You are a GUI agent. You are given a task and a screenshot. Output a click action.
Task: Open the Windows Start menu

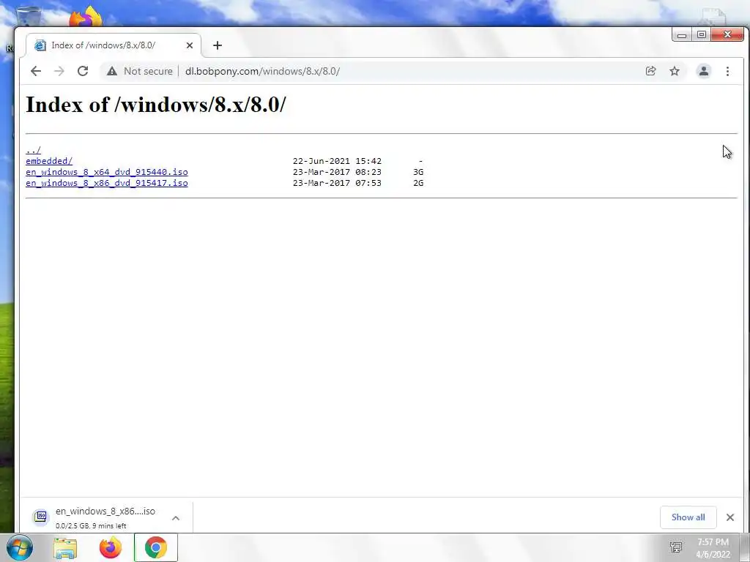(20, 547)
